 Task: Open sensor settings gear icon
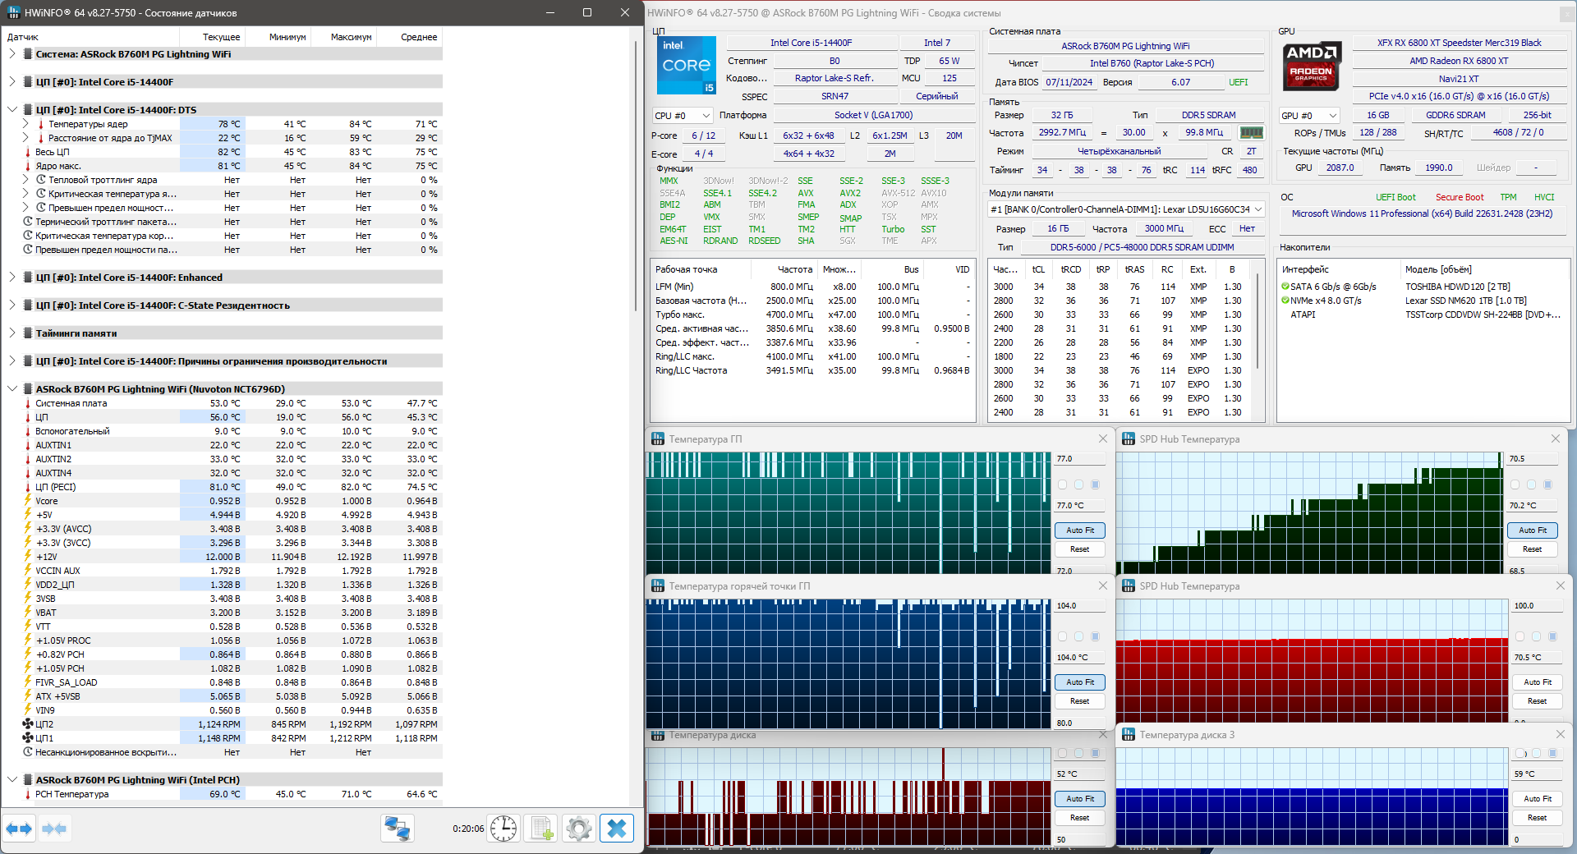[x=579, y=829]
